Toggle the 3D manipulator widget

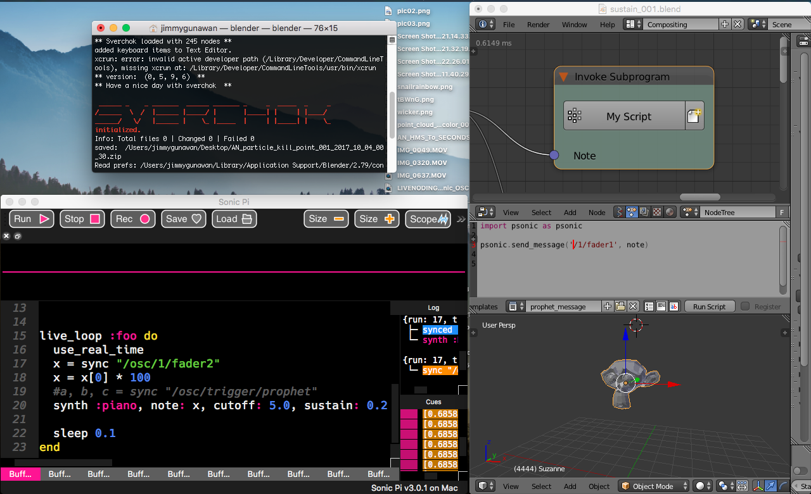click(x=758, y=486)
